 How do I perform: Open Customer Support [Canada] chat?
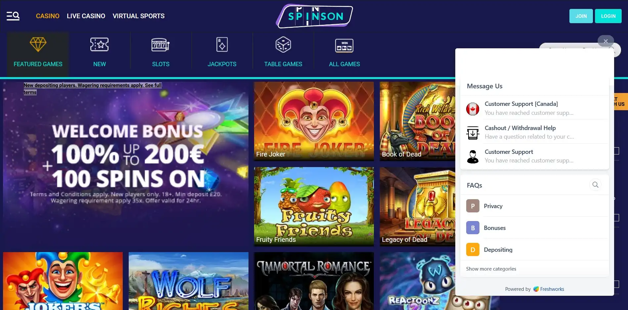pos(534,108)
